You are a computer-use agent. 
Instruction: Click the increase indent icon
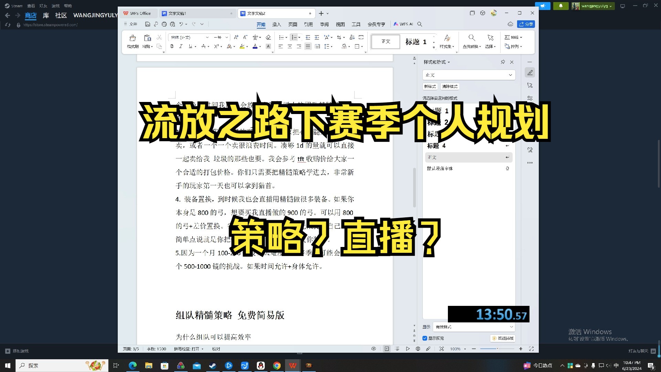317,37
